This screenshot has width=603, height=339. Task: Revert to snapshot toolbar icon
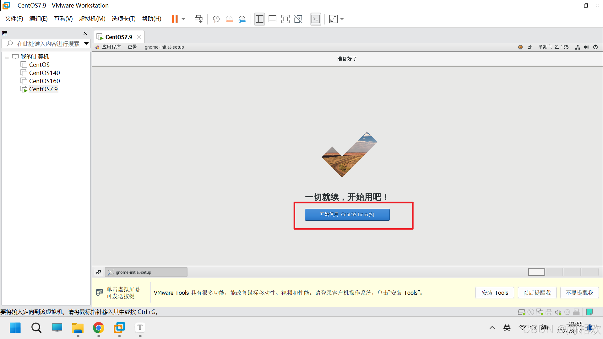point(229,19)
